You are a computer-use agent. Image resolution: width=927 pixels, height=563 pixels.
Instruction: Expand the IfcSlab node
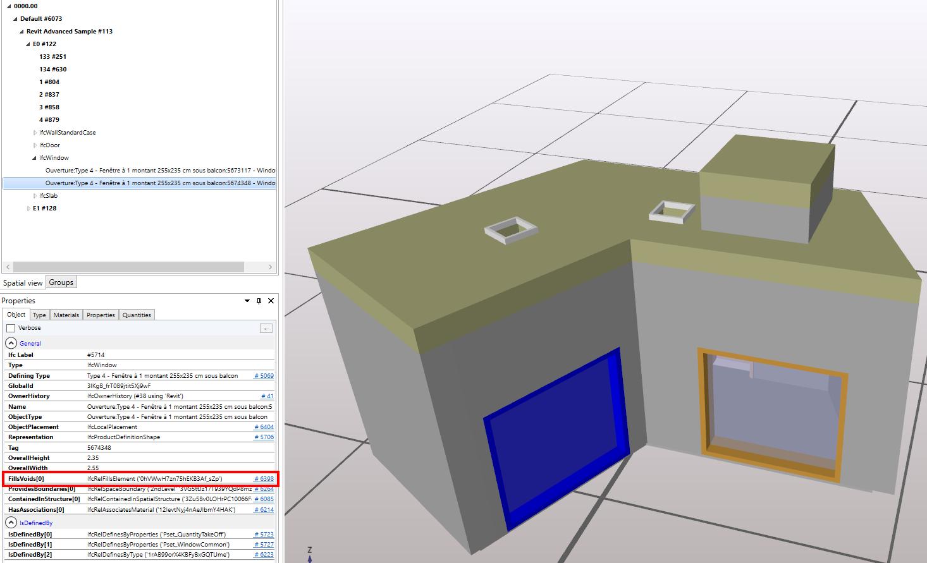coord(35,196)
